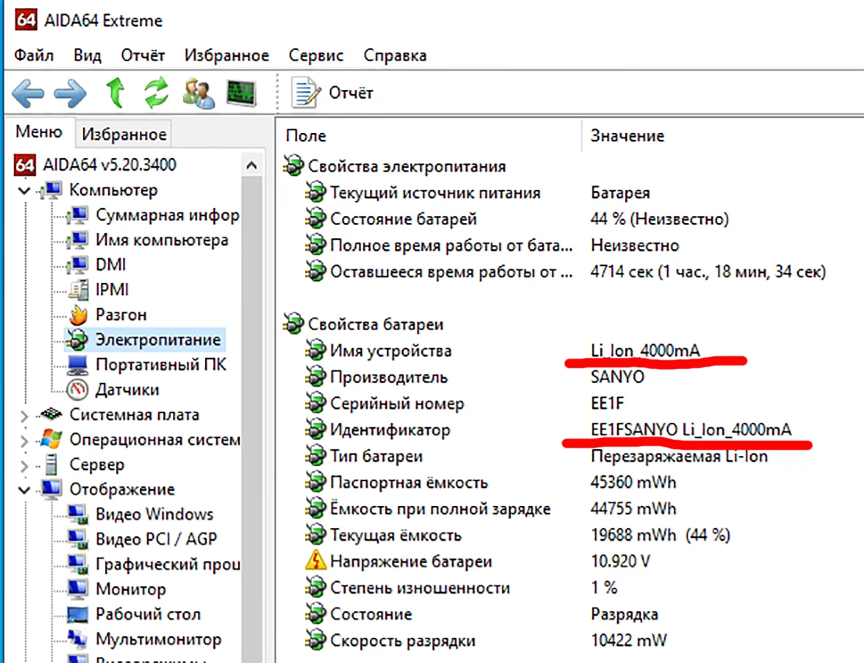
Task: Click the Датчики gauge icon
Action: pyautogui.click(x=78, y=389)
